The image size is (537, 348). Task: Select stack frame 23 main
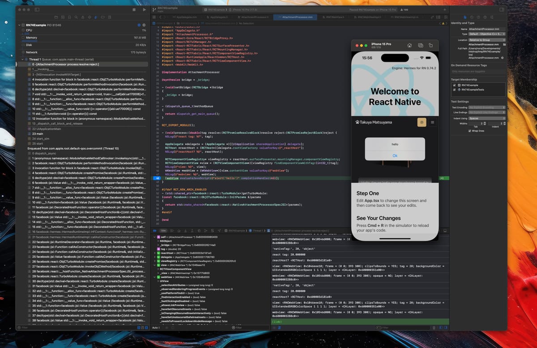pyautogui.click(x=83, y=134)
